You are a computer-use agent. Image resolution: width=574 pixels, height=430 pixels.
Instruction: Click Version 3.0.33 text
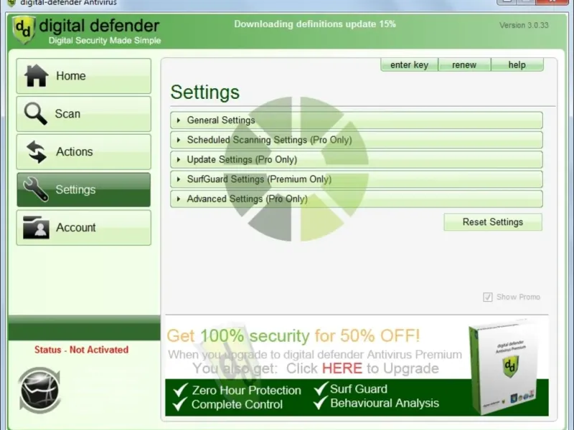click(x=524, y=25)
